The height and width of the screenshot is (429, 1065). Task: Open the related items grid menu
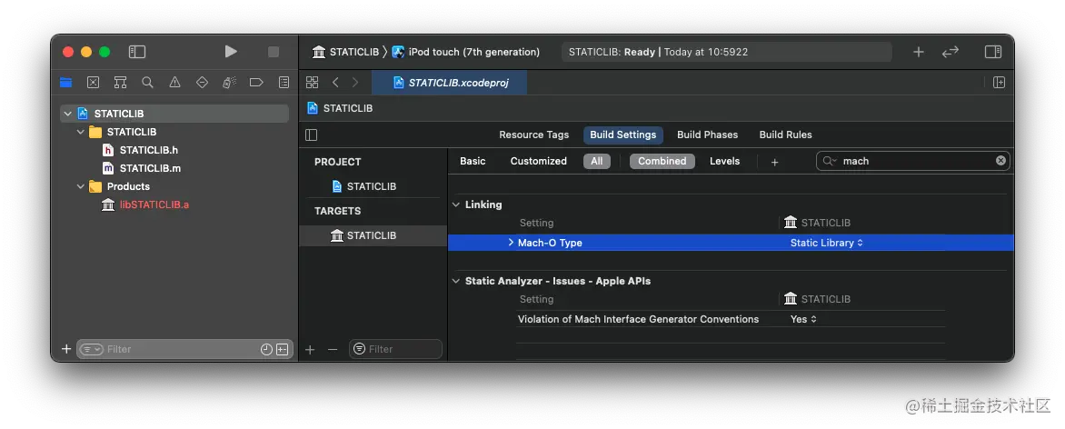click(x=313, y=83)
